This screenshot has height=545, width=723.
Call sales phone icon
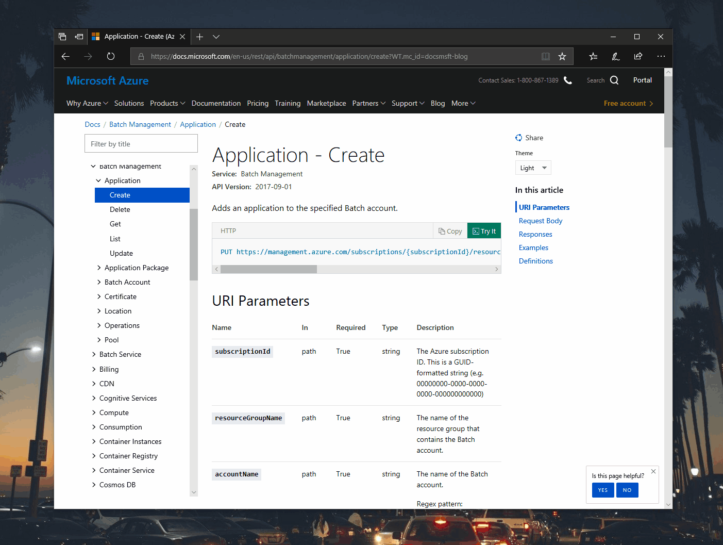(x=568, y=80)
